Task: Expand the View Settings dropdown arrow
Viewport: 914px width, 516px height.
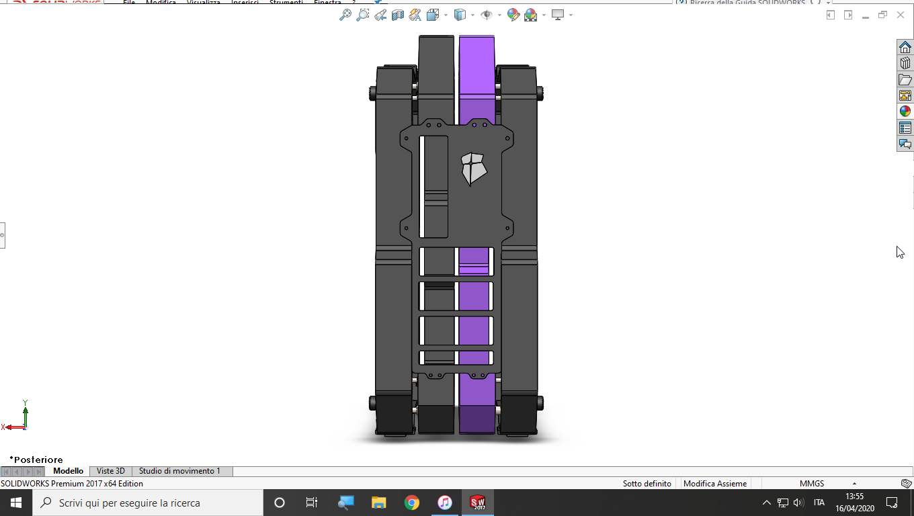Action: (x=571, y=15)
